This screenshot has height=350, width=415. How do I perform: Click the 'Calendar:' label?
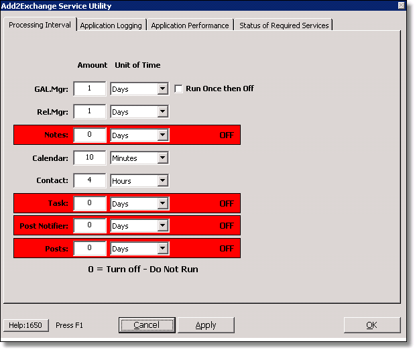click(50, 158)
